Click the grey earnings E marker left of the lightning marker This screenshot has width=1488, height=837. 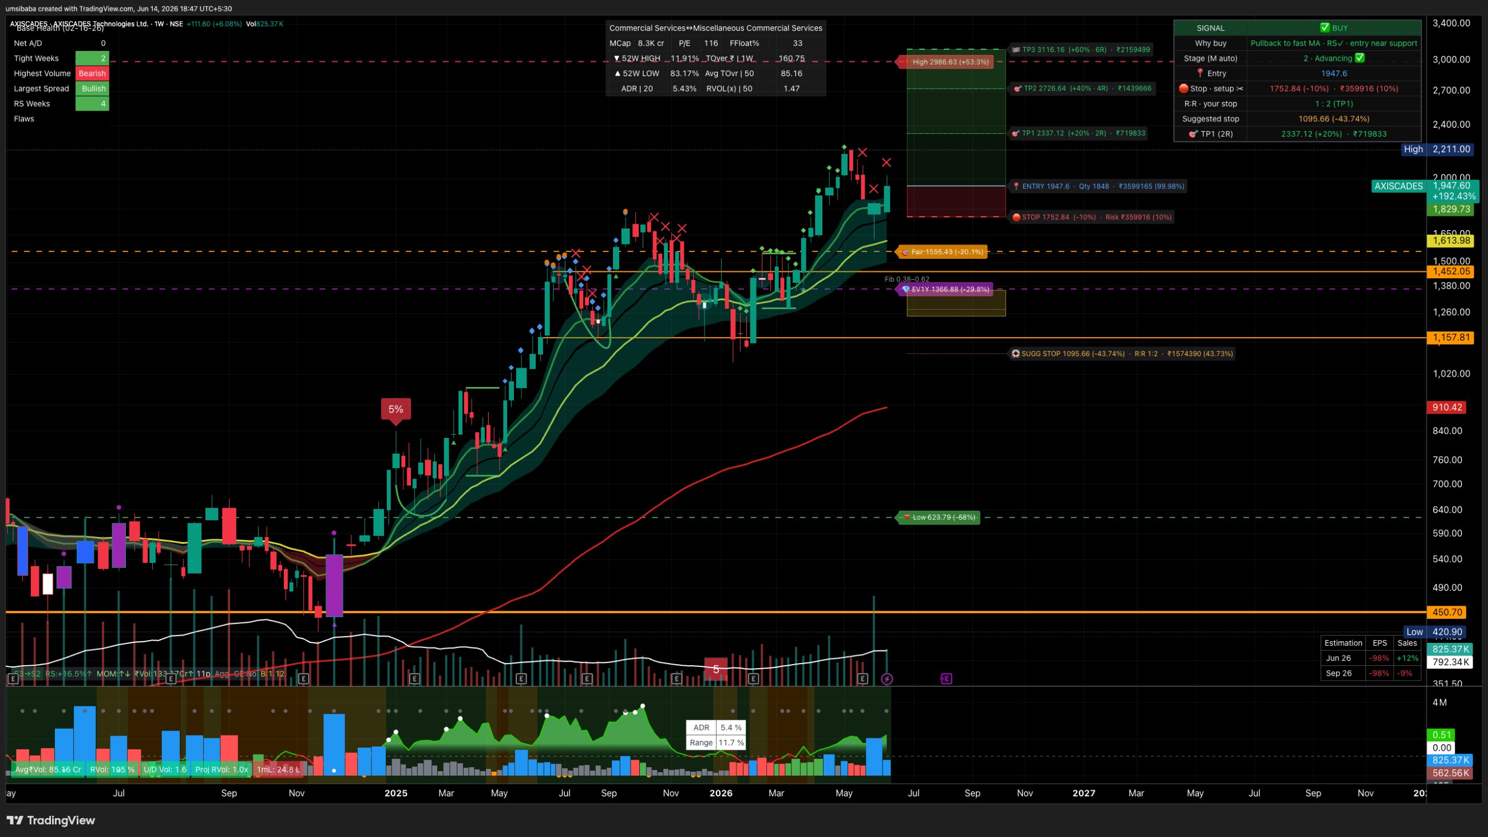click(862, 679)
